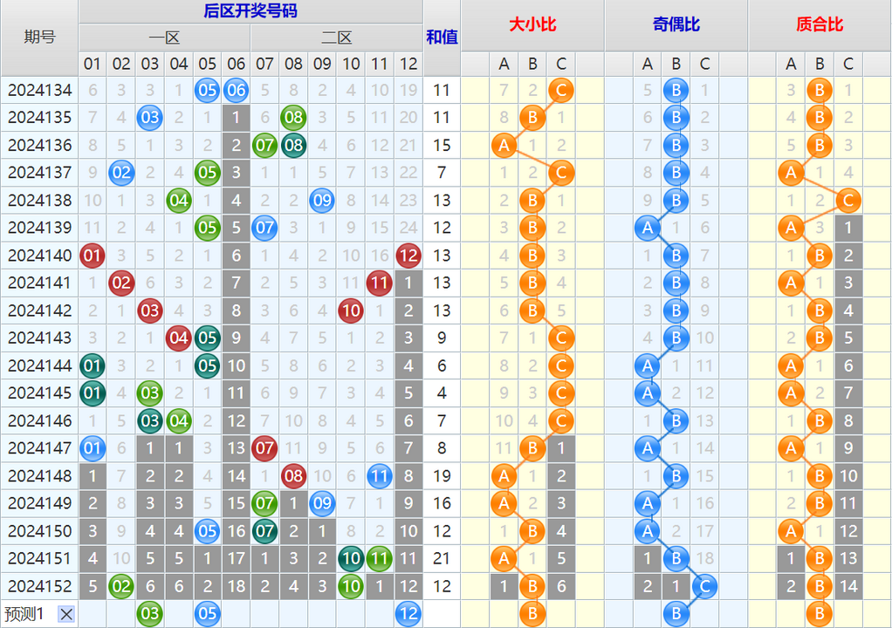Click number column header 01
Viewport: 892px width, 628px height.
pos(93,65)
